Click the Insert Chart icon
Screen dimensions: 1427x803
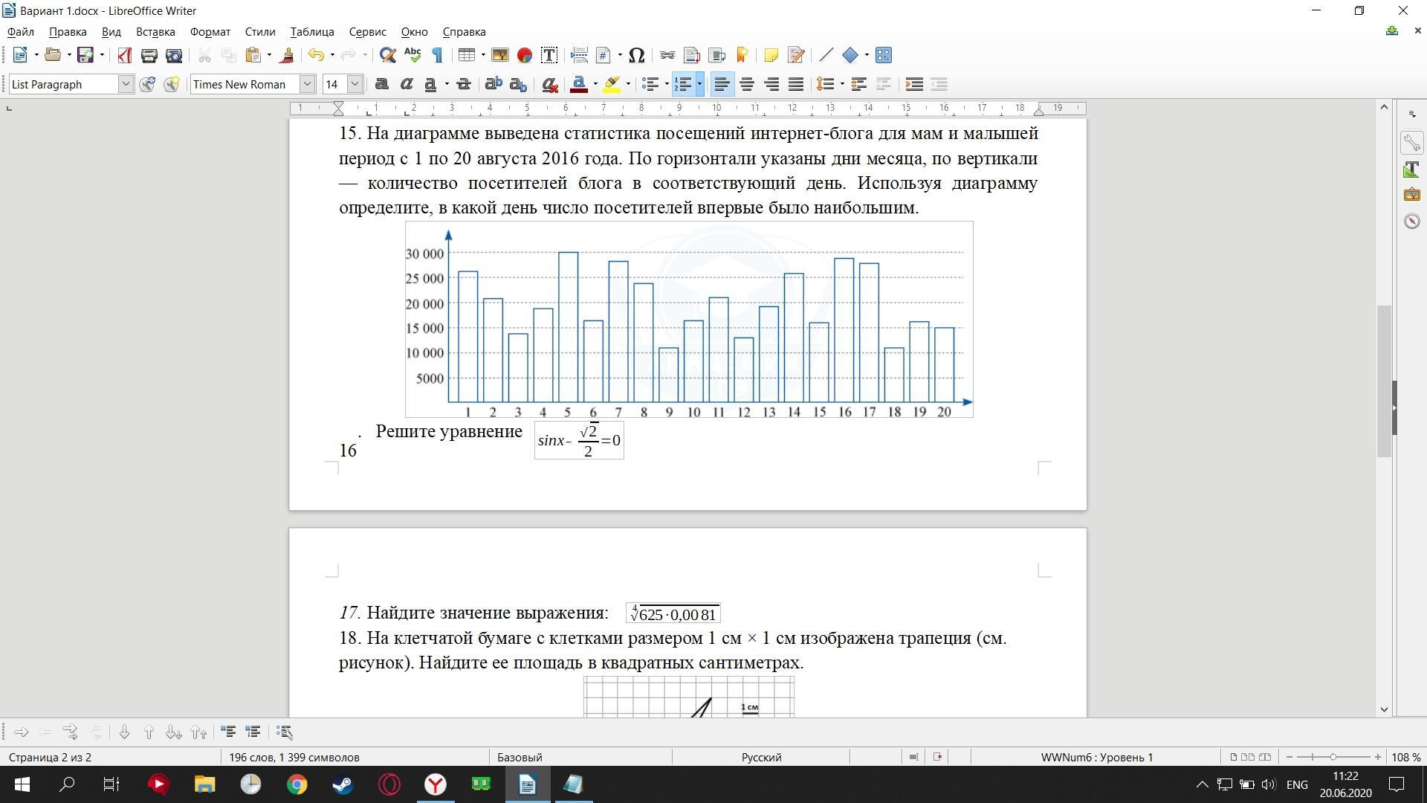point(525,55)
